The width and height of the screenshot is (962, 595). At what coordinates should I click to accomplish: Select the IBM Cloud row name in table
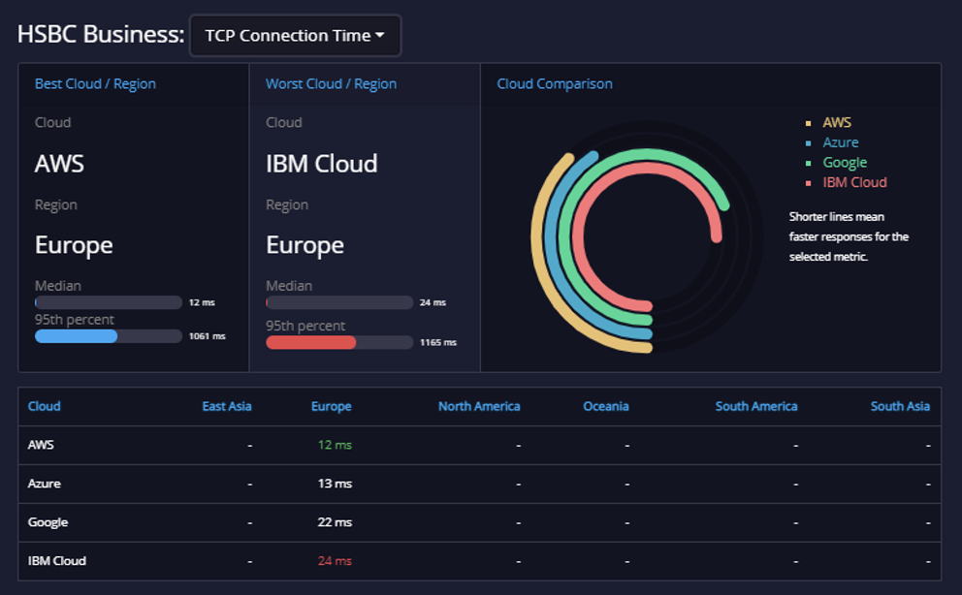click(57, 561)
